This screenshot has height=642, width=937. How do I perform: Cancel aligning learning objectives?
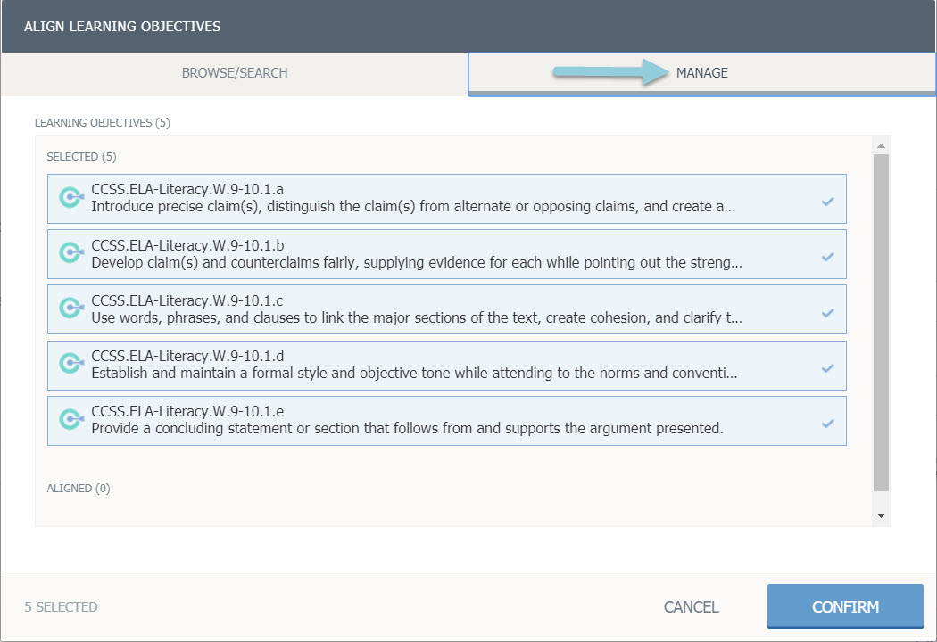point(691,607)
